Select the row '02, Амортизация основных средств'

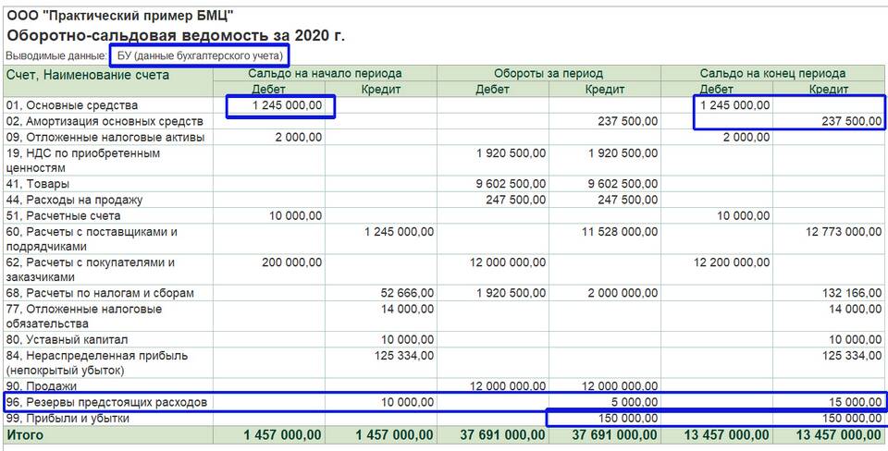445,121
